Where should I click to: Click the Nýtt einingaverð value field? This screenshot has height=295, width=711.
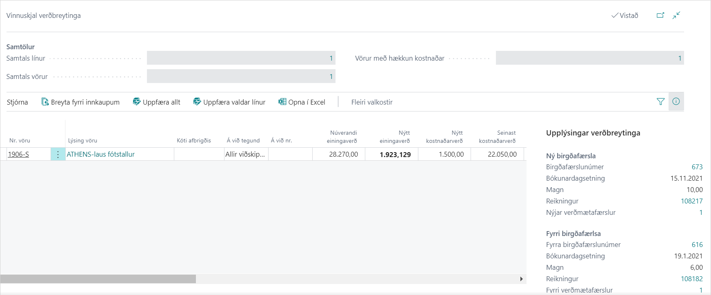(x=391, y=155)
